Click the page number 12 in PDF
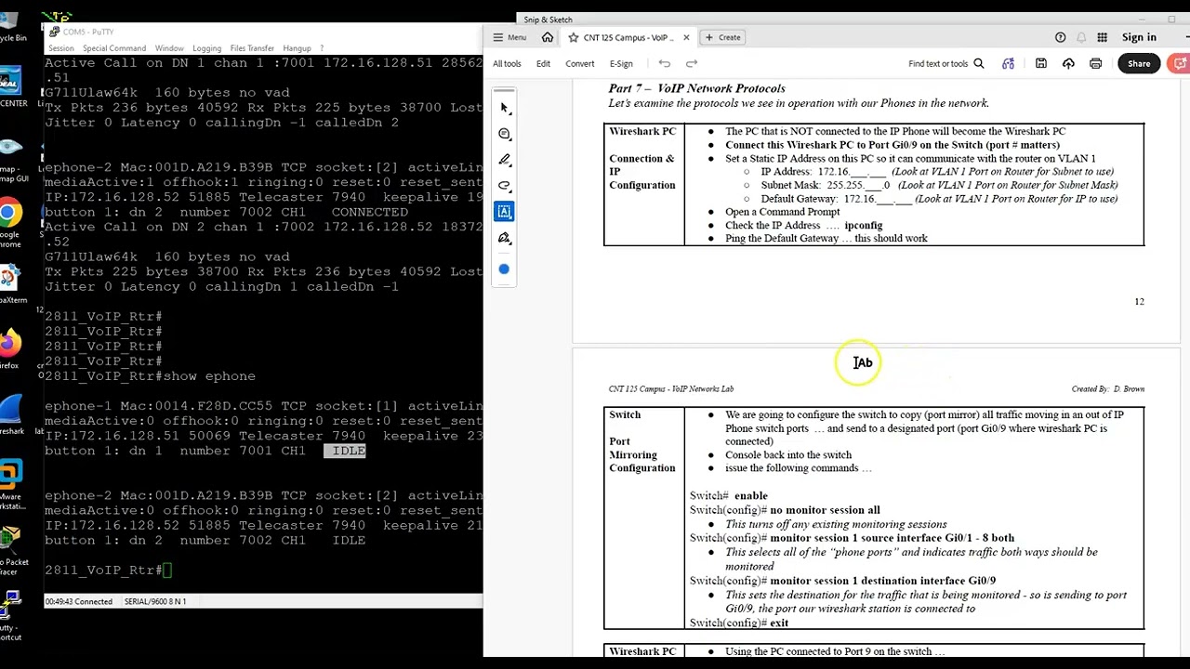 pyautogui.click(x=1139, y=301)
